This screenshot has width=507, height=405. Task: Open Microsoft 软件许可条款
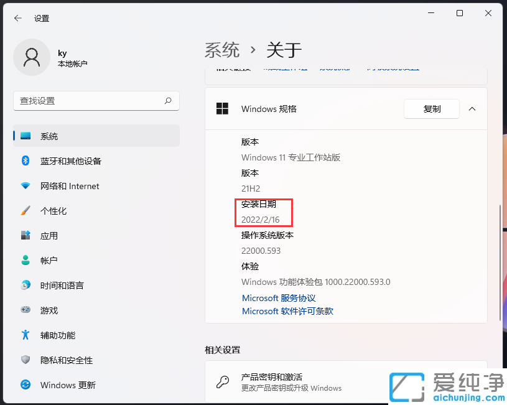pyautogui.click(x=287, y=311)
